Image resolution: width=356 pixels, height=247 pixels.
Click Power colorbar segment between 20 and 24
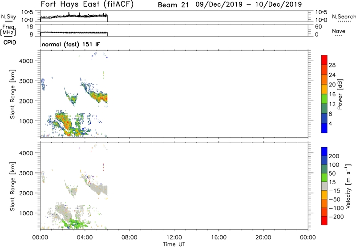(x=324, y=79)
